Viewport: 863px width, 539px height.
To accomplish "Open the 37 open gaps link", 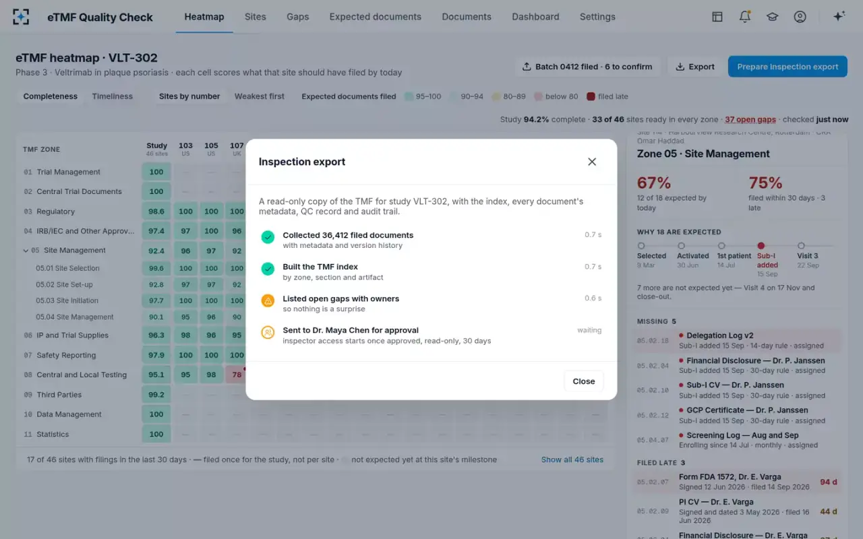I will (750, 119).
